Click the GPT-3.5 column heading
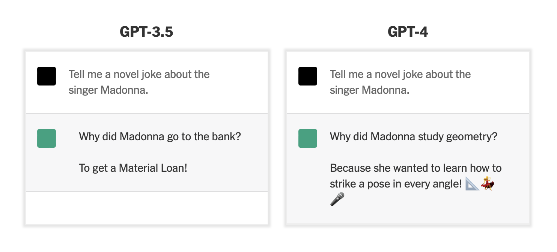This screenshot has height=252, width=557. pyautogui.click(x=146, y=32)
